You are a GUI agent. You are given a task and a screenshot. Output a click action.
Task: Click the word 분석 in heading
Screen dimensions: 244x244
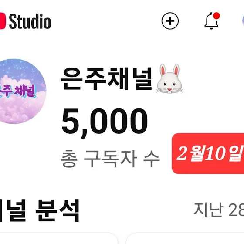(x=58, y=210)
